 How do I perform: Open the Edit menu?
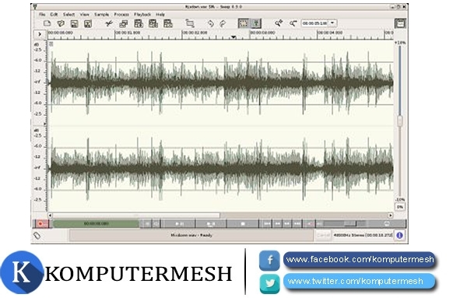[x=54, y=14]
